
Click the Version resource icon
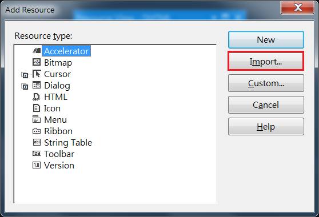click(37, 165)
